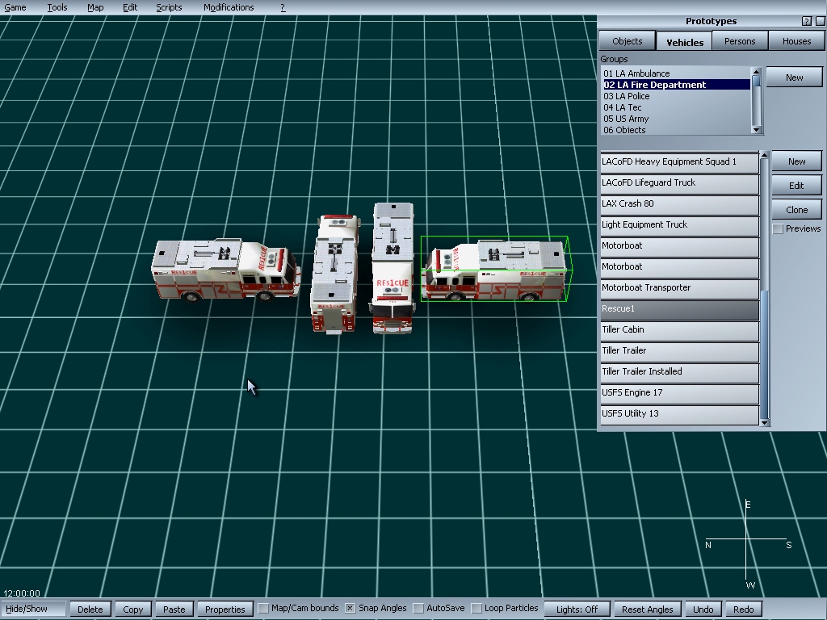Click New button beside prototype list
The image size is (827, 620).
[x=796, y=161]
